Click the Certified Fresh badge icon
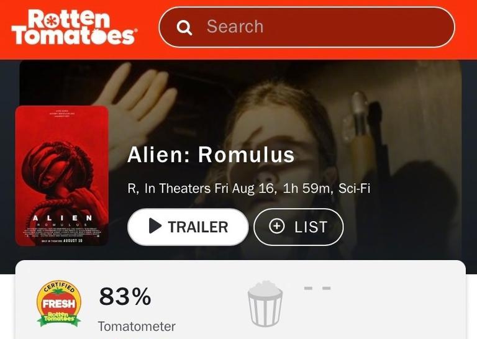 tap(59, 304)
